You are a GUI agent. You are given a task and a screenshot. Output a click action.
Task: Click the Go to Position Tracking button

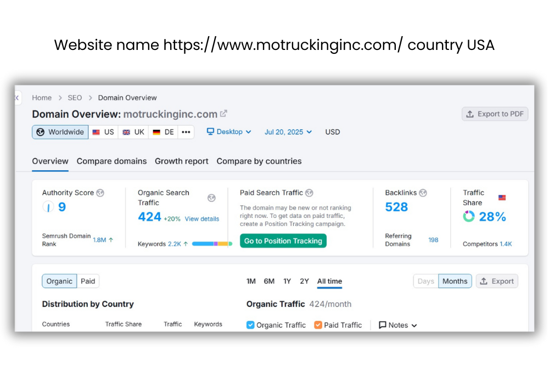point(283,241)
